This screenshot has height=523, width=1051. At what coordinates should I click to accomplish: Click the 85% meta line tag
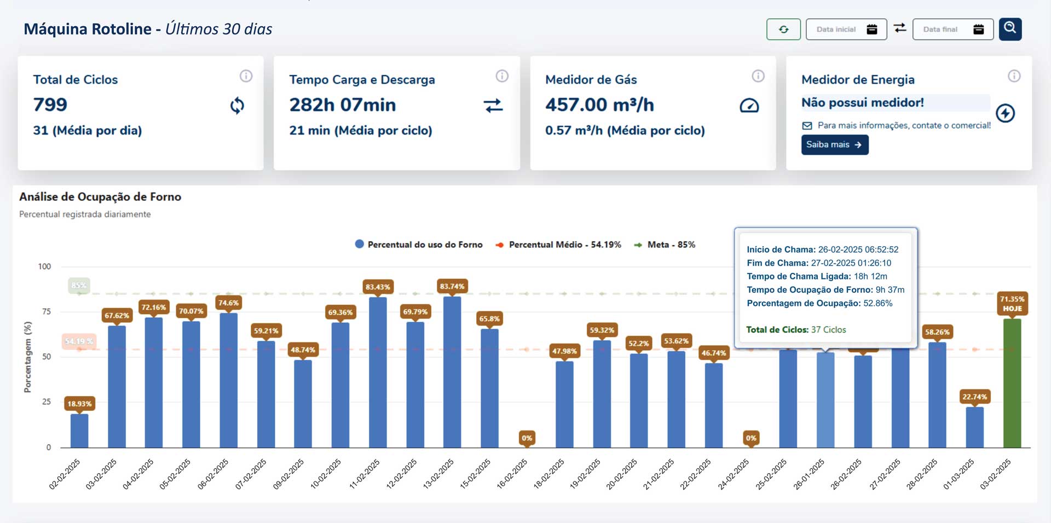[x=79, y=286]
